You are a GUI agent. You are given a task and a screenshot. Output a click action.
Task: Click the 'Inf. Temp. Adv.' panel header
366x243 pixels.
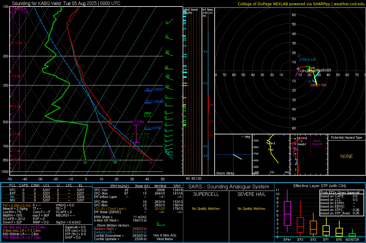pyautogui.click(x=208, y=13)
